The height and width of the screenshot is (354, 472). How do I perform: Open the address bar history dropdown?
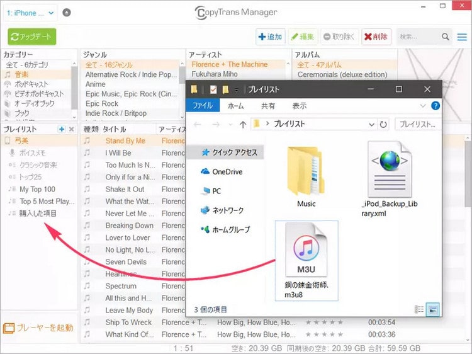pos(371,125)
